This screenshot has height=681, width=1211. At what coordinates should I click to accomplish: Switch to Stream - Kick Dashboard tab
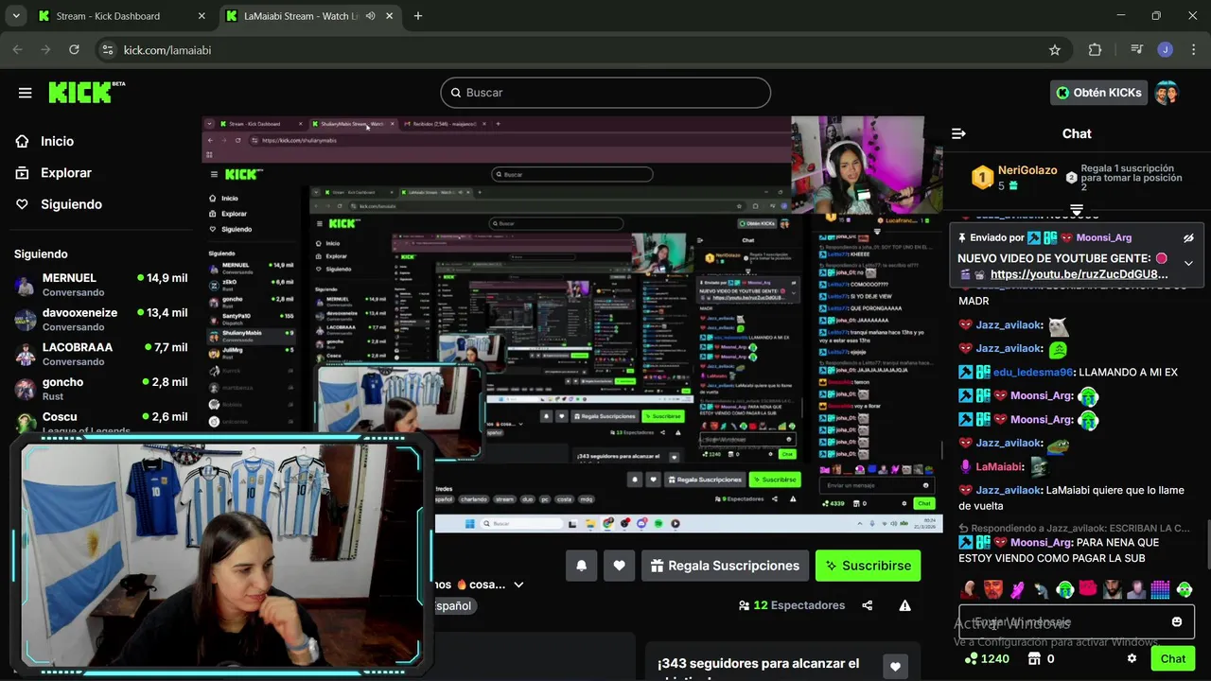pyautogui.click(x=108, y=16)
